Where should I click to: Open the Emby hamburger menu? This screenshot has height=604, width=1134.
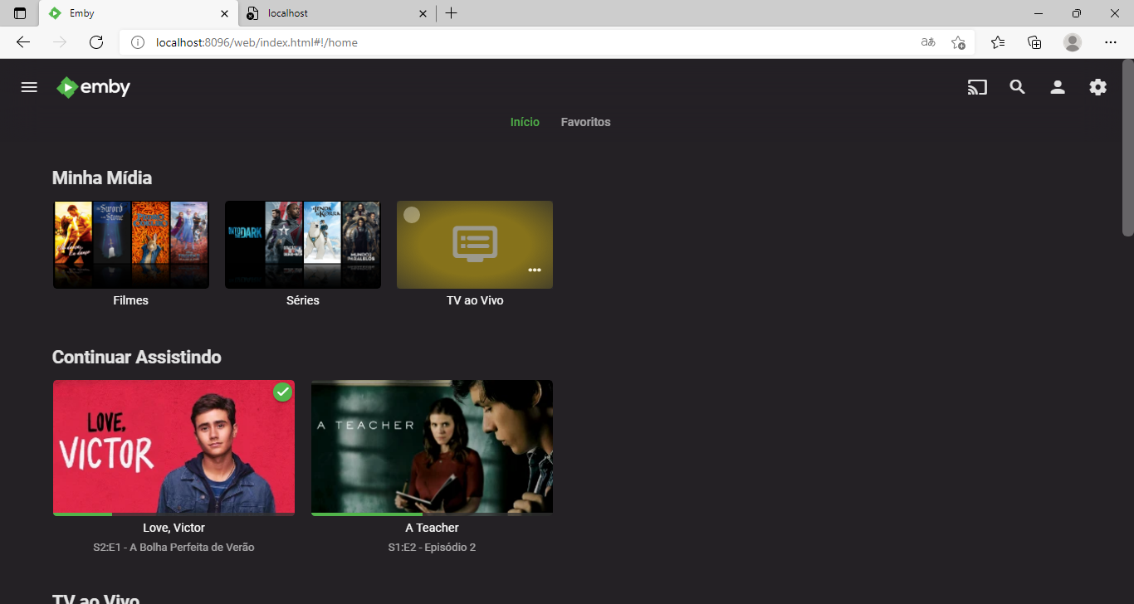[x=29, y=87]
